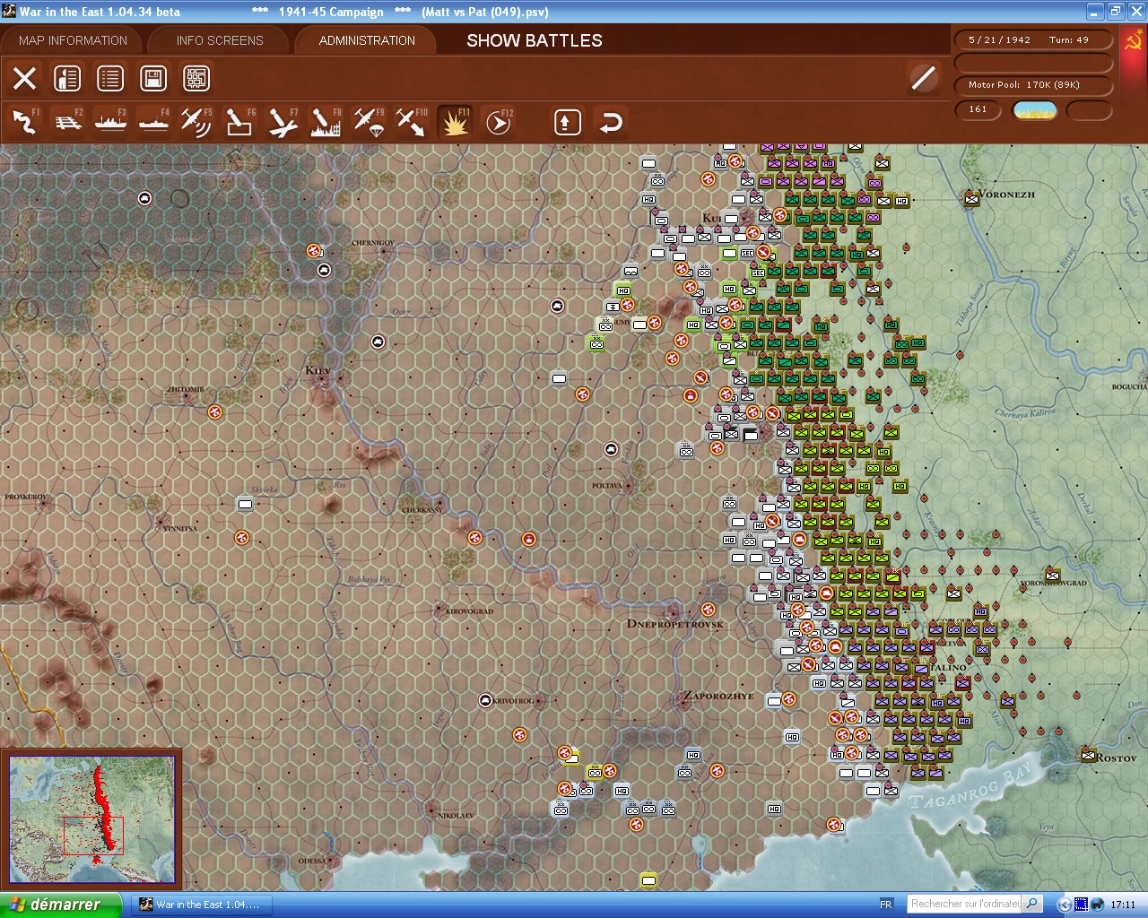
Task: Focus the Rechercher sur l'ordinateur search box
Action: (965, 904)
